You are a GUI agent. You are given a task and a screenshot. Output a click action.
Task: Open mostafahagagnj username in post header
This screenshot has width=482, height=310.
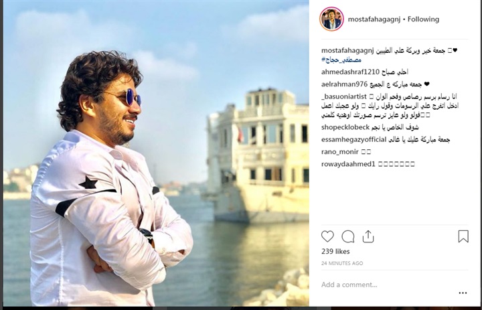[x=374, y=19]
